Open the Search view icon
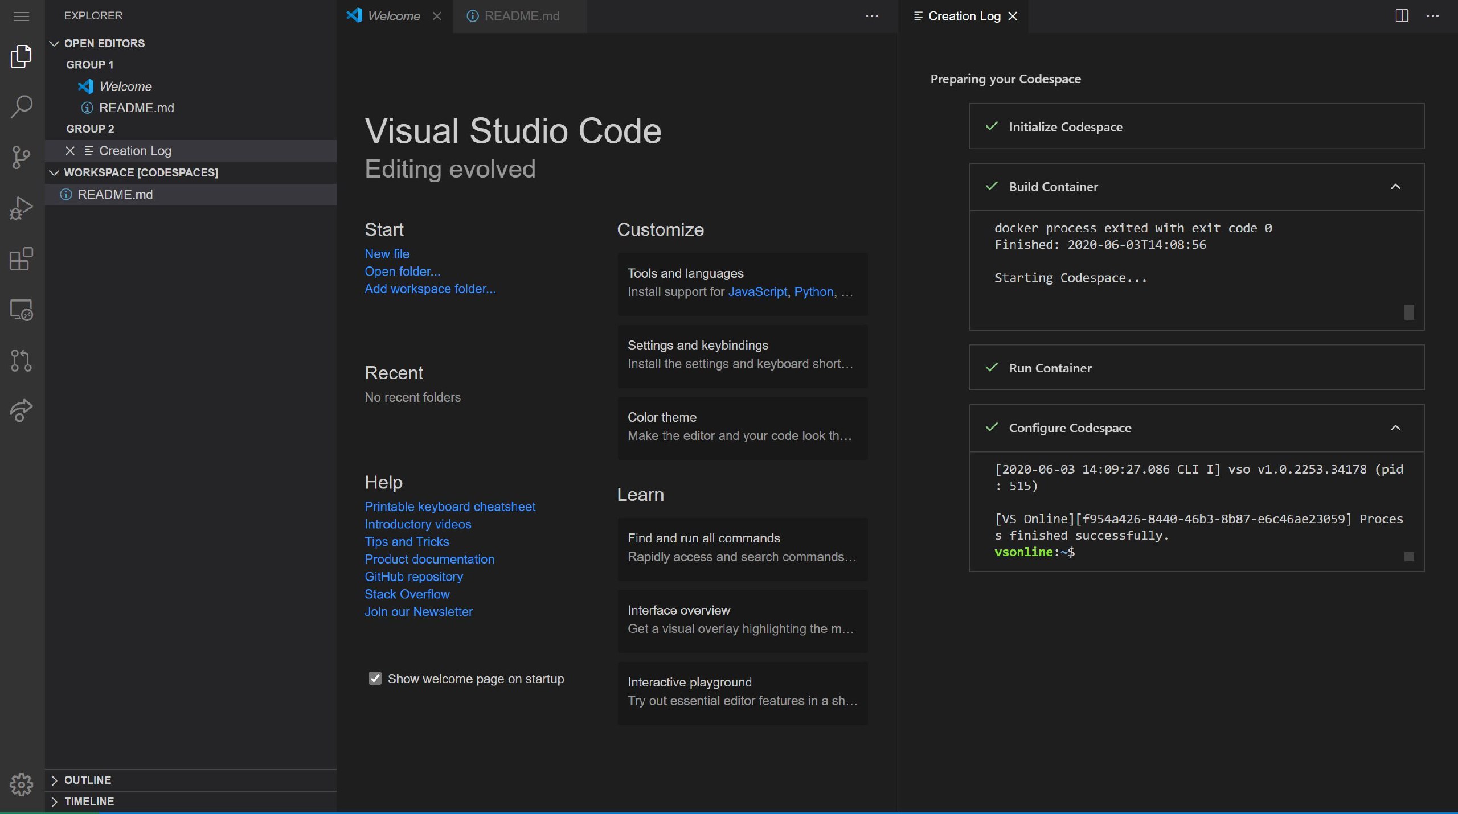The height and width of the screenshot is (814, 1458). pos(21,106)
